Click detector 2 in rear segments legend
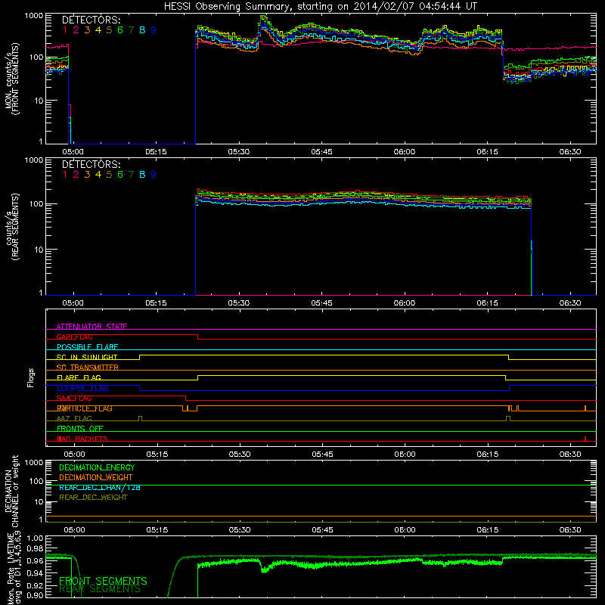The width and height of the screenshot is (605, 605). point(76,175)
